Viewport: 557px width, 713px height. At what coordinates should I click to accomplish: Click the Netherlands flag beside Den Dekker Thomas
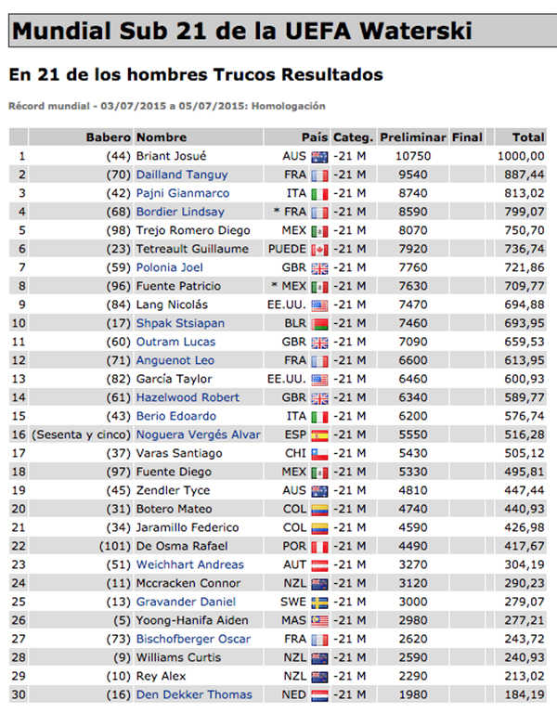pos(319,694)
